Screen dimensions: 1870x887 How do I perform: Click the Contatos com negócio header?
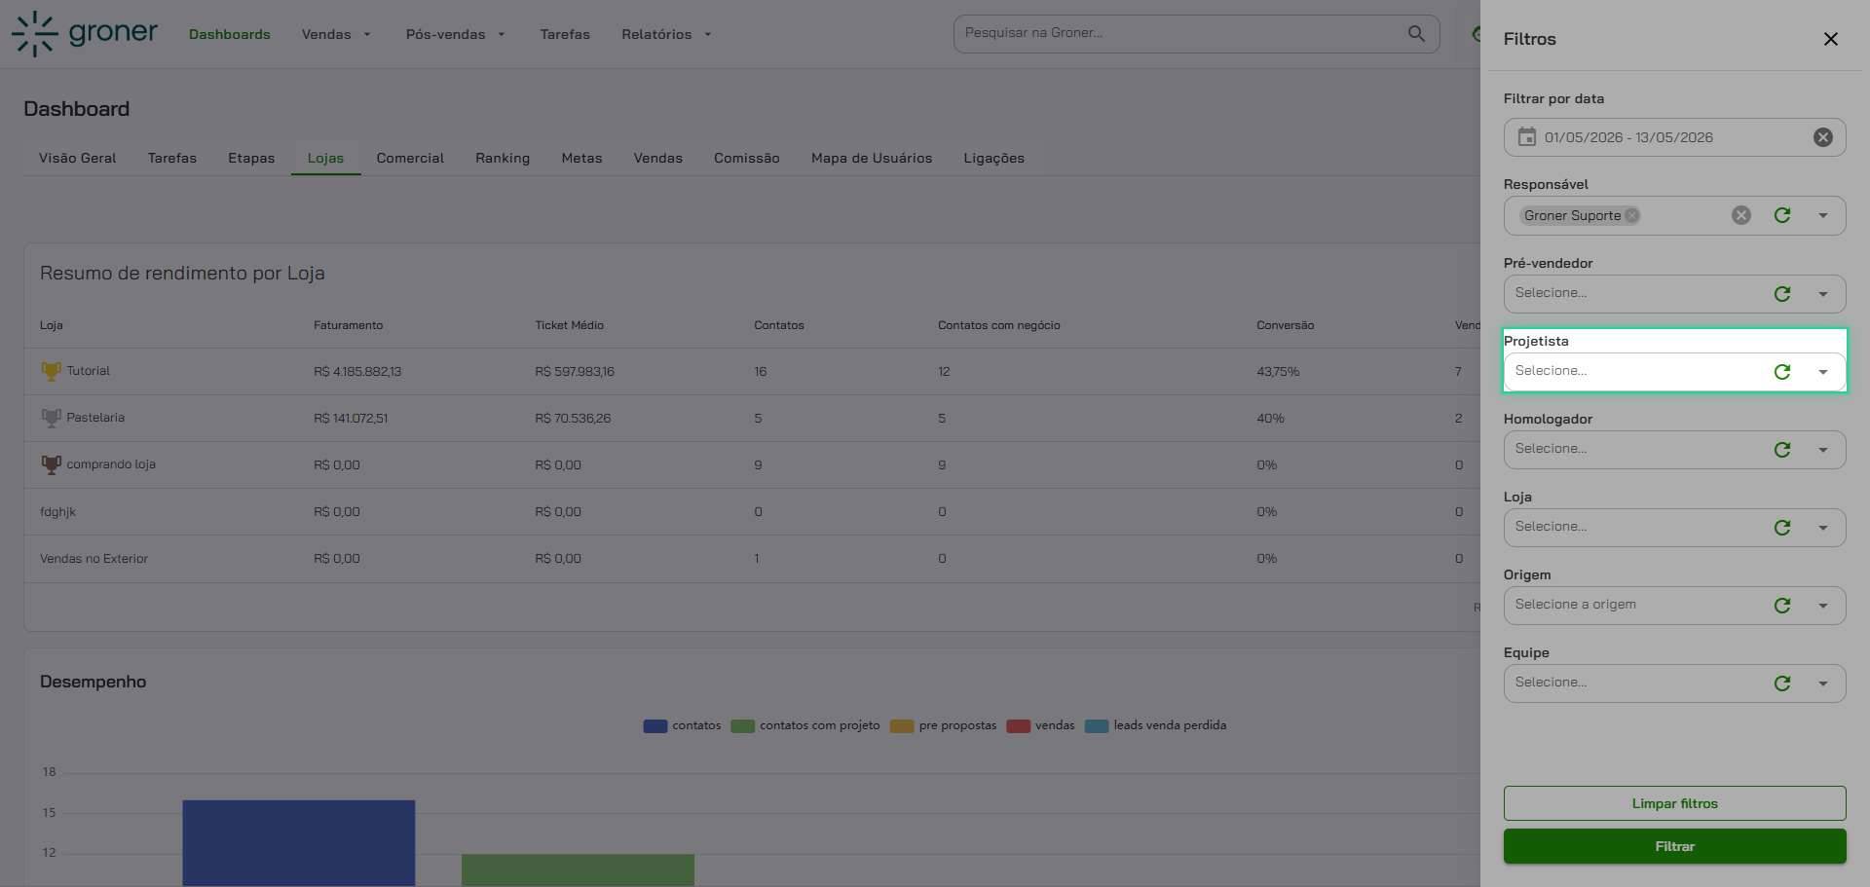click(x=998, y=325)
